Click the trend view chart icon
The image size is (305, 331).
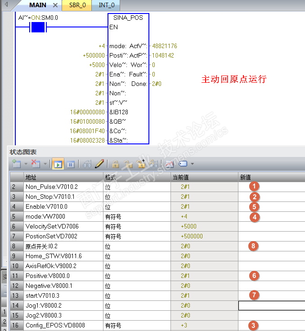coord(170,164)
